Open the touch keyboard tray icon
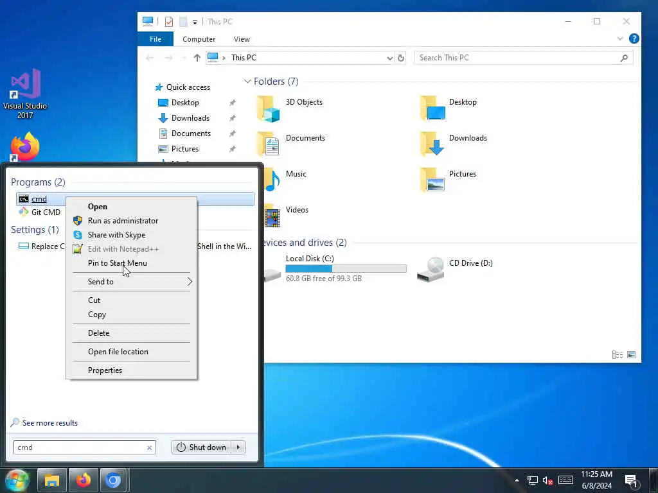 [565, 480]
